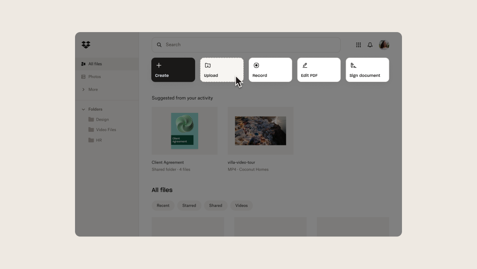Image resolution: width=477 pixels, height=269 pixels.
Task: Filter files by Starred
Action: pyautogui.click(x=189, y=206)
